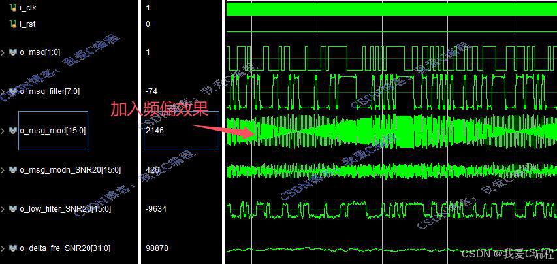Select the i_rst signal name
Viewport: 557px width, 264px height.
[27, 24]
